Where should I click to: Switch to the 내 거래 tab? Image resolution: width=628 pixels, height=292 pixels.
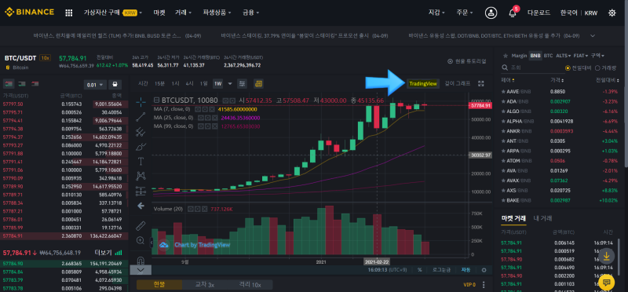[x=542, y=218]
